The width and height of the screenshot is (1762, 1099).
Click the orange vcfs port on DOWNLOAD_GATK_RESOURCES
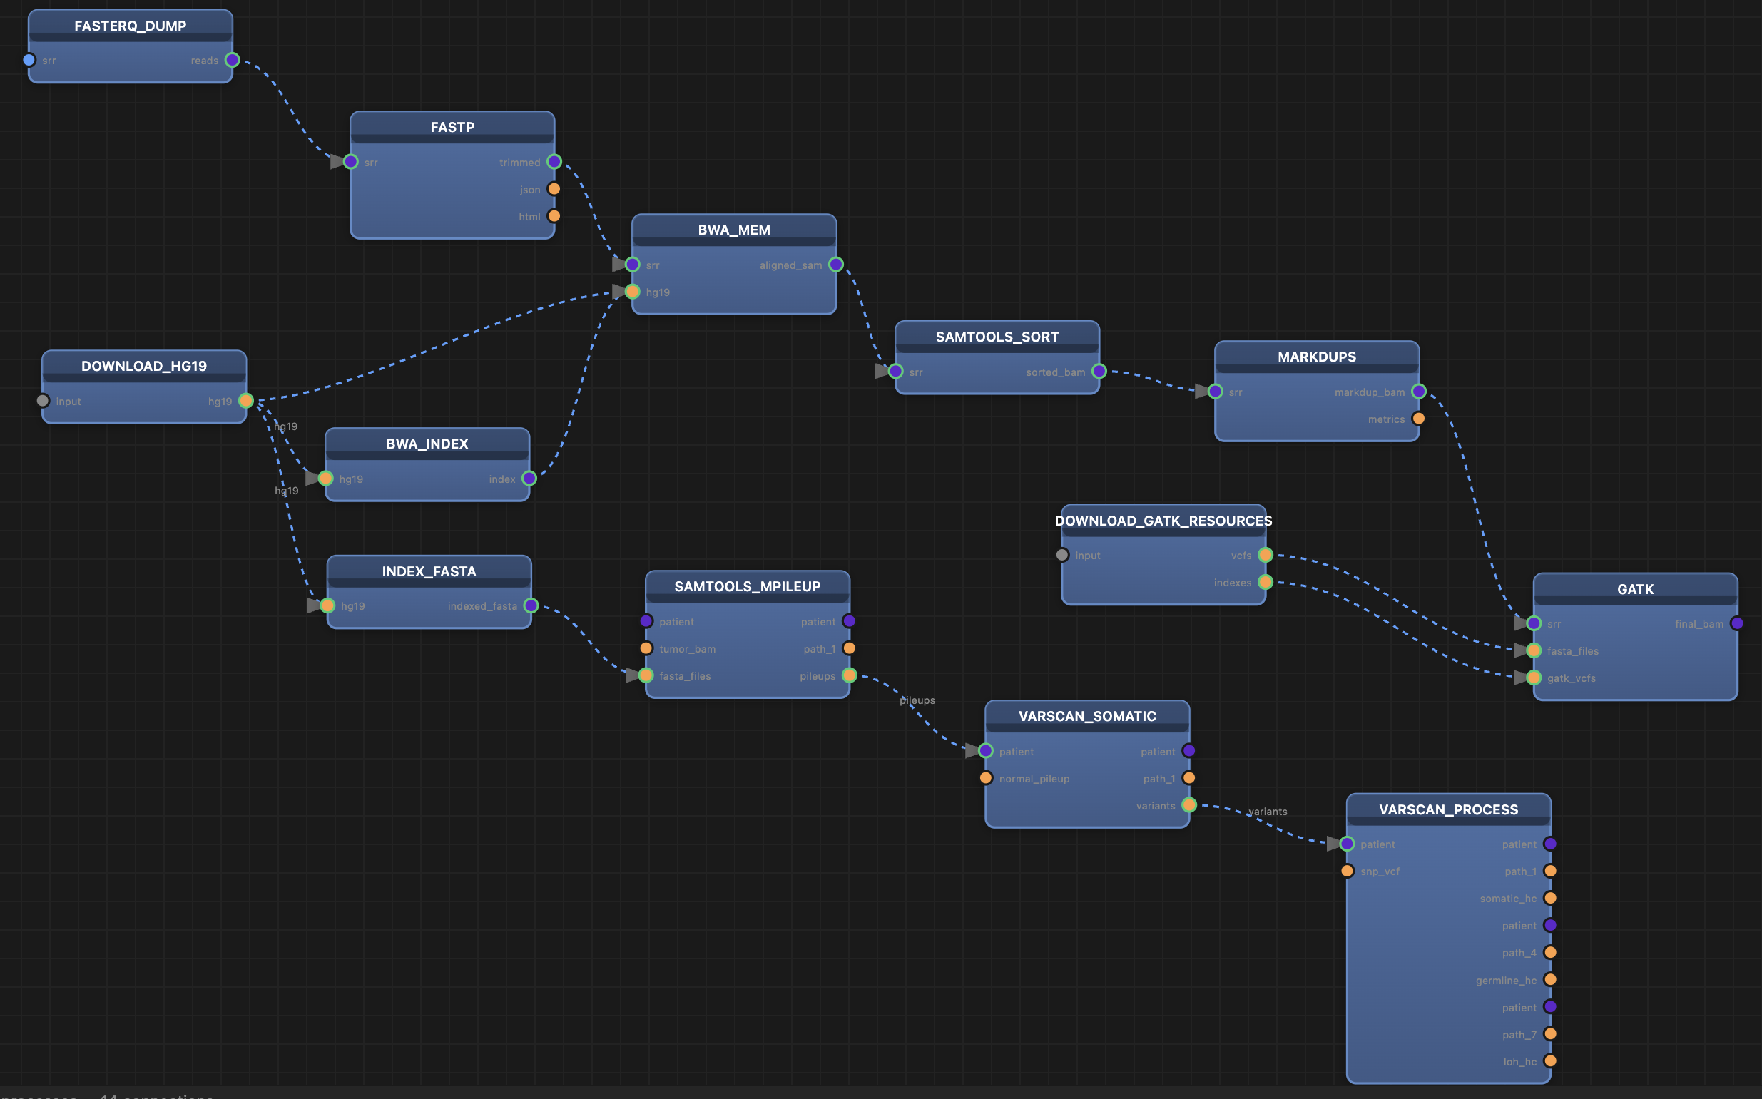click(1265, 555)
